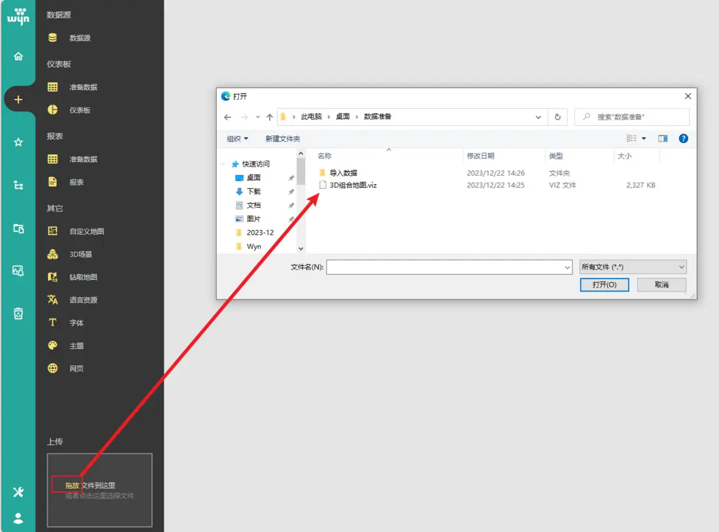Click the 打开(O) open button

click(604, 285)
